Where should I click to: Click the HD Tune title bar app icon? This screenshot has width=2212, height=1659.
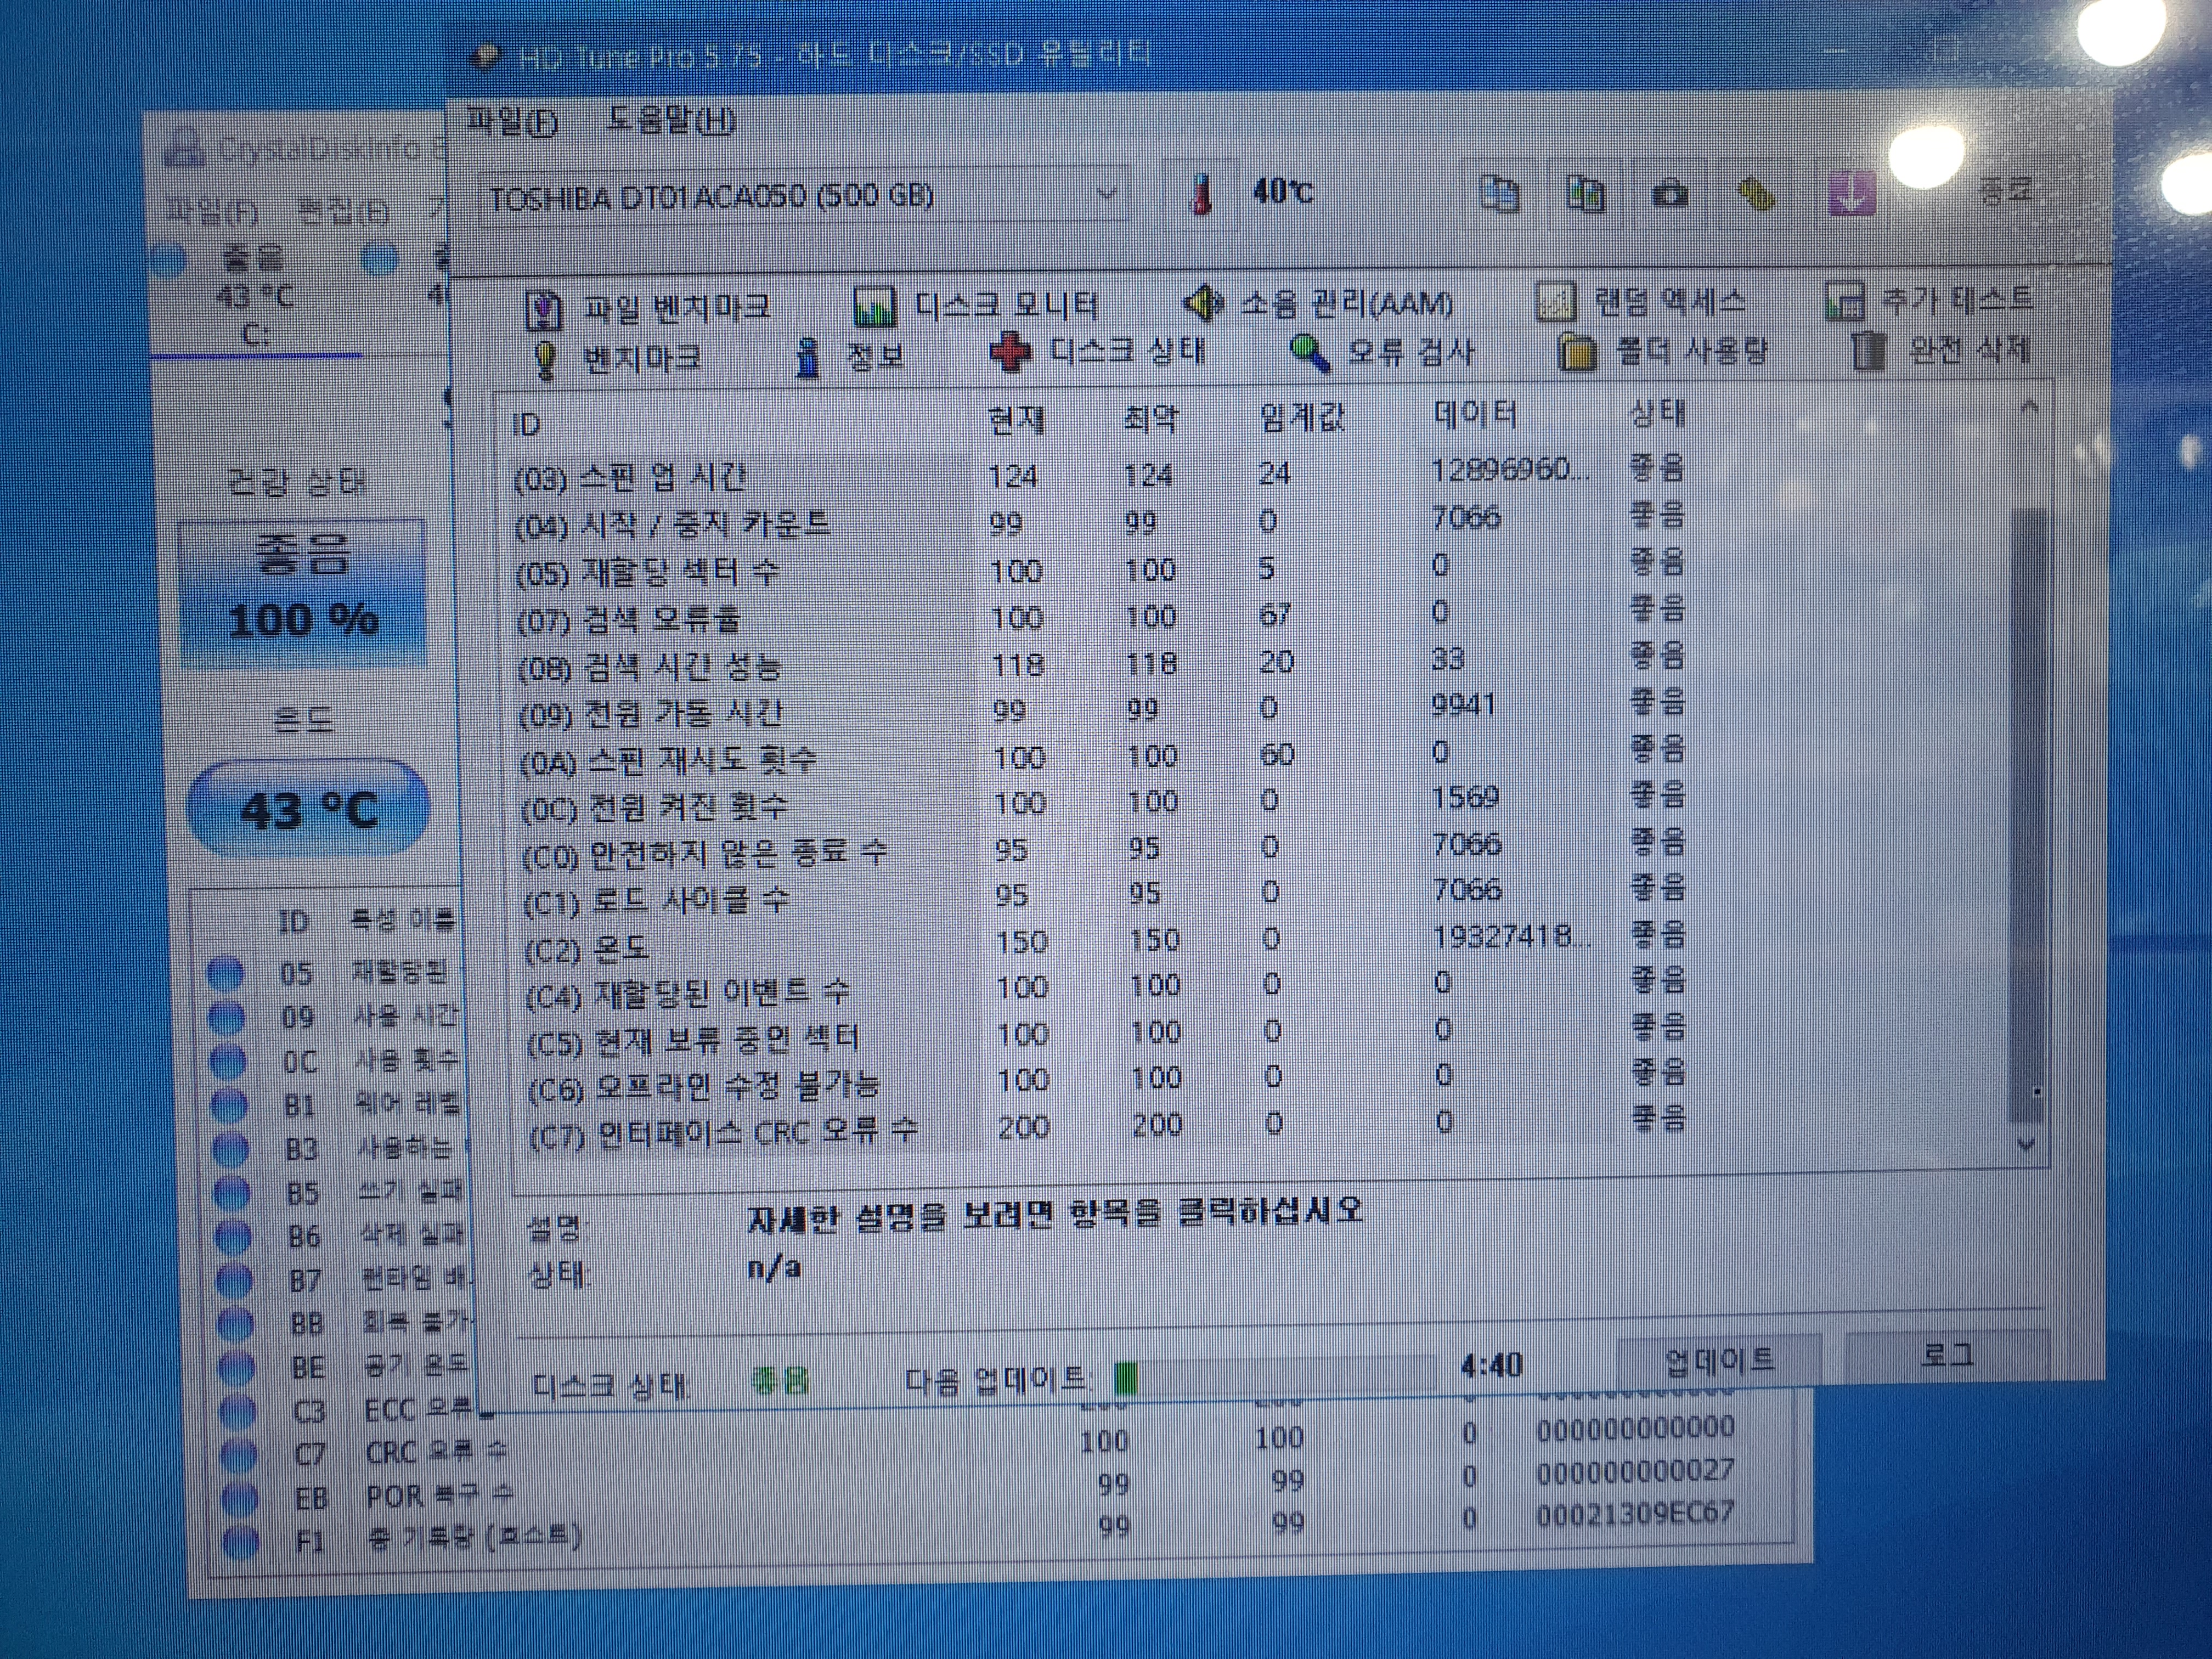(x=487, y=56)
